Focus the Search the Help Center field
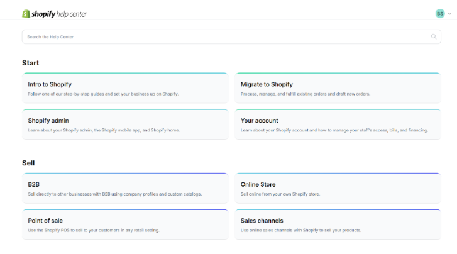The width and height of the screenshot is (457, 254). 231,36
